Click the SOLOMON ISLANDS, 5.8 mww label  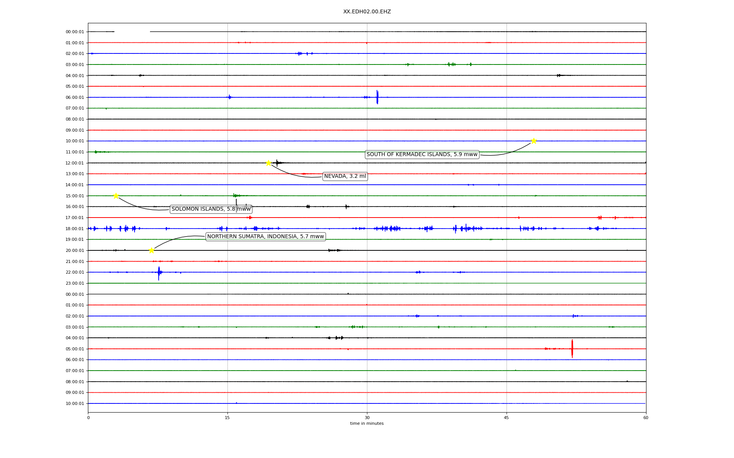tap(211, 209)
